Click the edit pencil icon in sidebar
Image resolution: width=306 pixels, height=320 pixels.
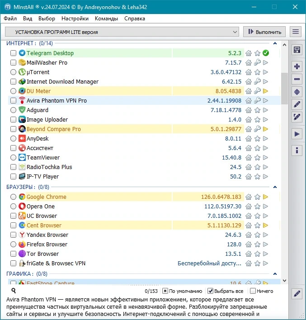[297, 104]
